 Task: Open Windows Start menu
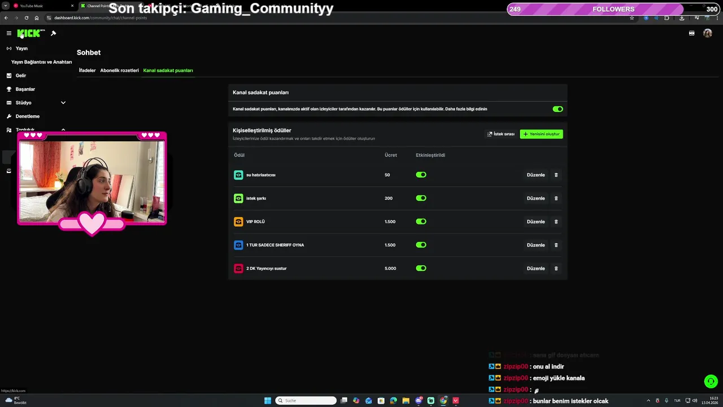click(x=268, y=401)
